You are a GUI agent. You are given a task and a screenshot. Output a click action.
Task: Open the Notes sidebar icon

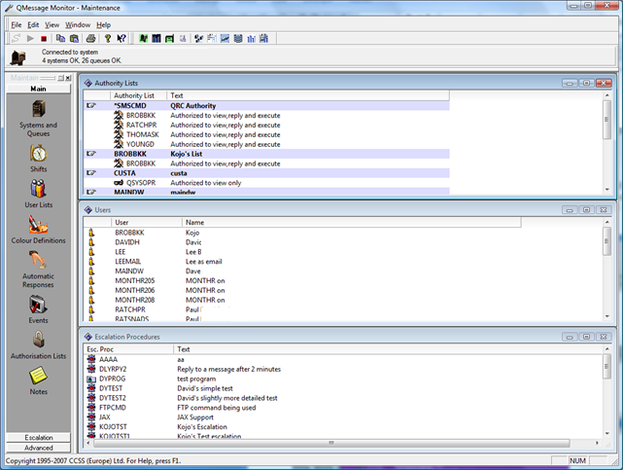click(38, 376)
